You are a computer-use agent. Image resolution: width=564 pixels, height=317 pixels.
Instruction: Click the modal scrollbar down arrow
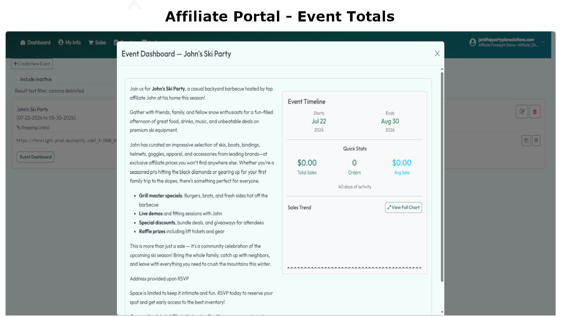(x=442, y=312)
